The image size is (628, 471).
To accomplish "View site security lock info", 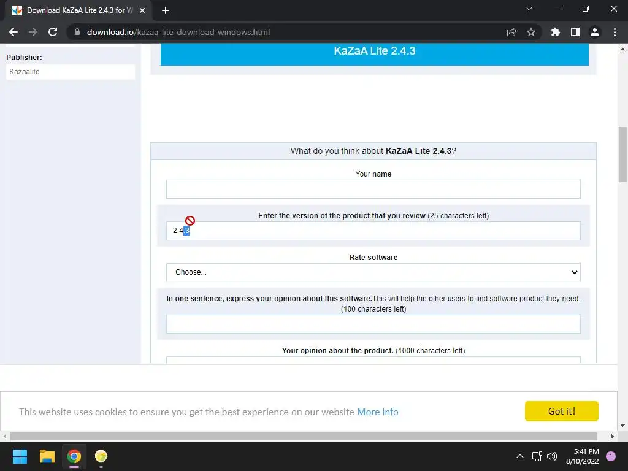I will coord(77,32).
